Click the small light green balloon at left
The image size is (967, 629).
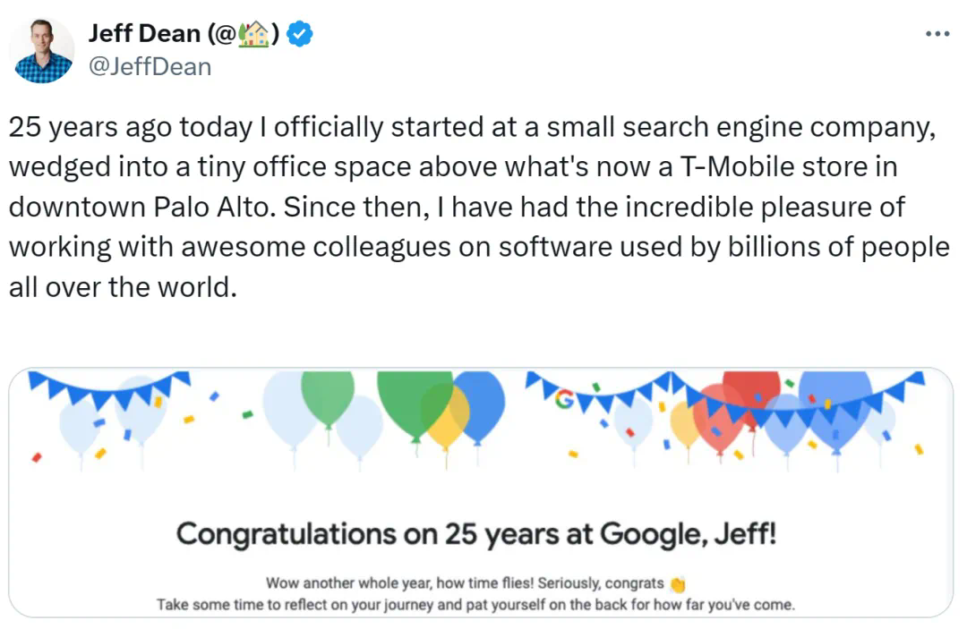(x=327, y=395)
